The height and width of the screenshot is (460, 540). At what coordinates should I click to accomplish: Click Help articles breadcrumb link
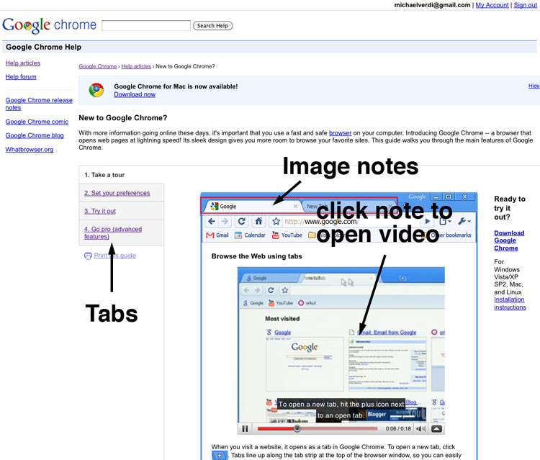(x=136, y=66)
